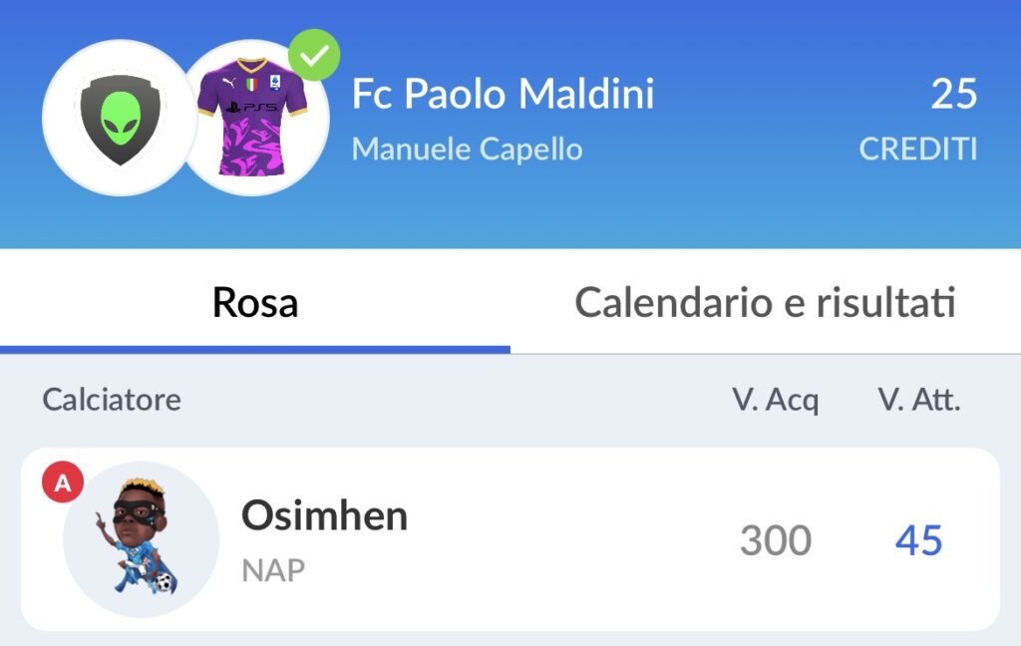1021x646 pixels.
Task: Tap the green alien shield team logo
Action: (x=120, y=118)
